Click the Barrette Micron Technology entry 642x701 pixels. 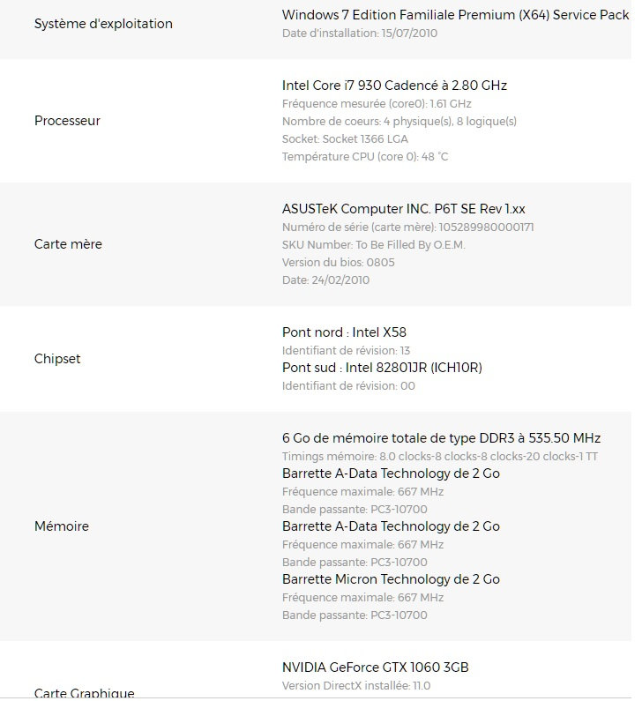pos(391,579)
